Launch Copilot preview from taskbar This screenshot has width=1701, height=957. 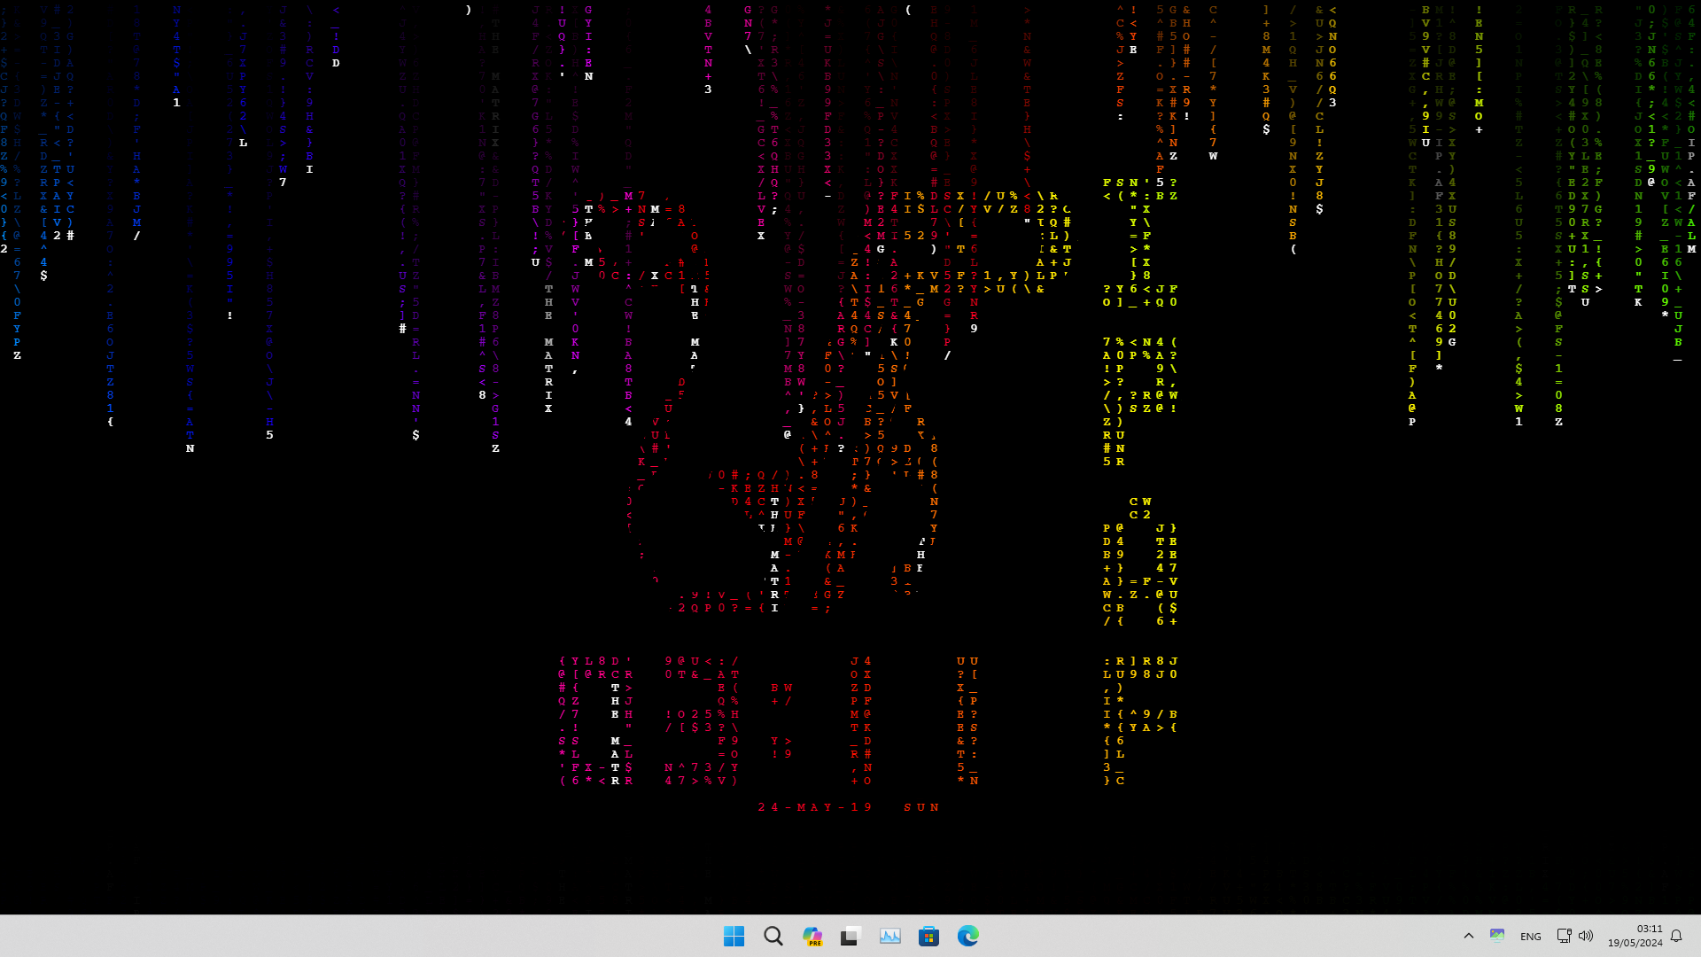pyautogui.click(x=812, y=936)
